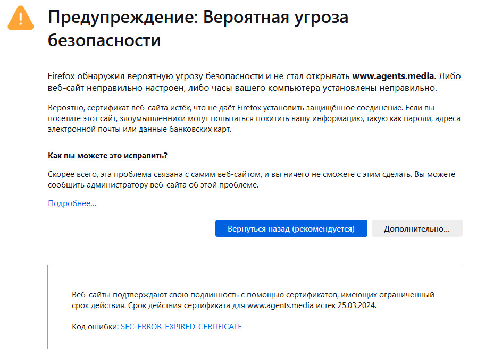Screen dimensions: 477x349
Task: Open the "Подробнее..." help link
Action: [72, 203]
